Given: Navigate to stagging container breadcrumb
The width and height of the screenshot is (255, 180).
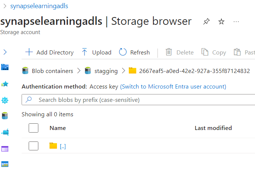Looking at the screenshot, I should 106,71.
